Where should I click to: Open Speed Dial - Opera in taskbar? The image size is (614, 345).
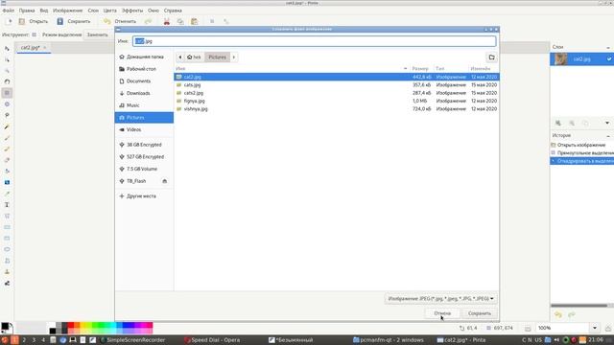[212, 340]
